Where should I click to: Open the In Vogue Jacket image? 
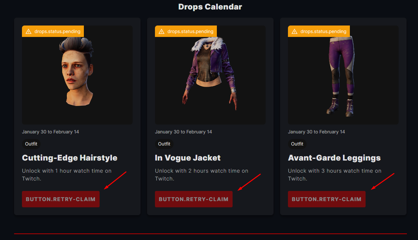coord(210,74)
